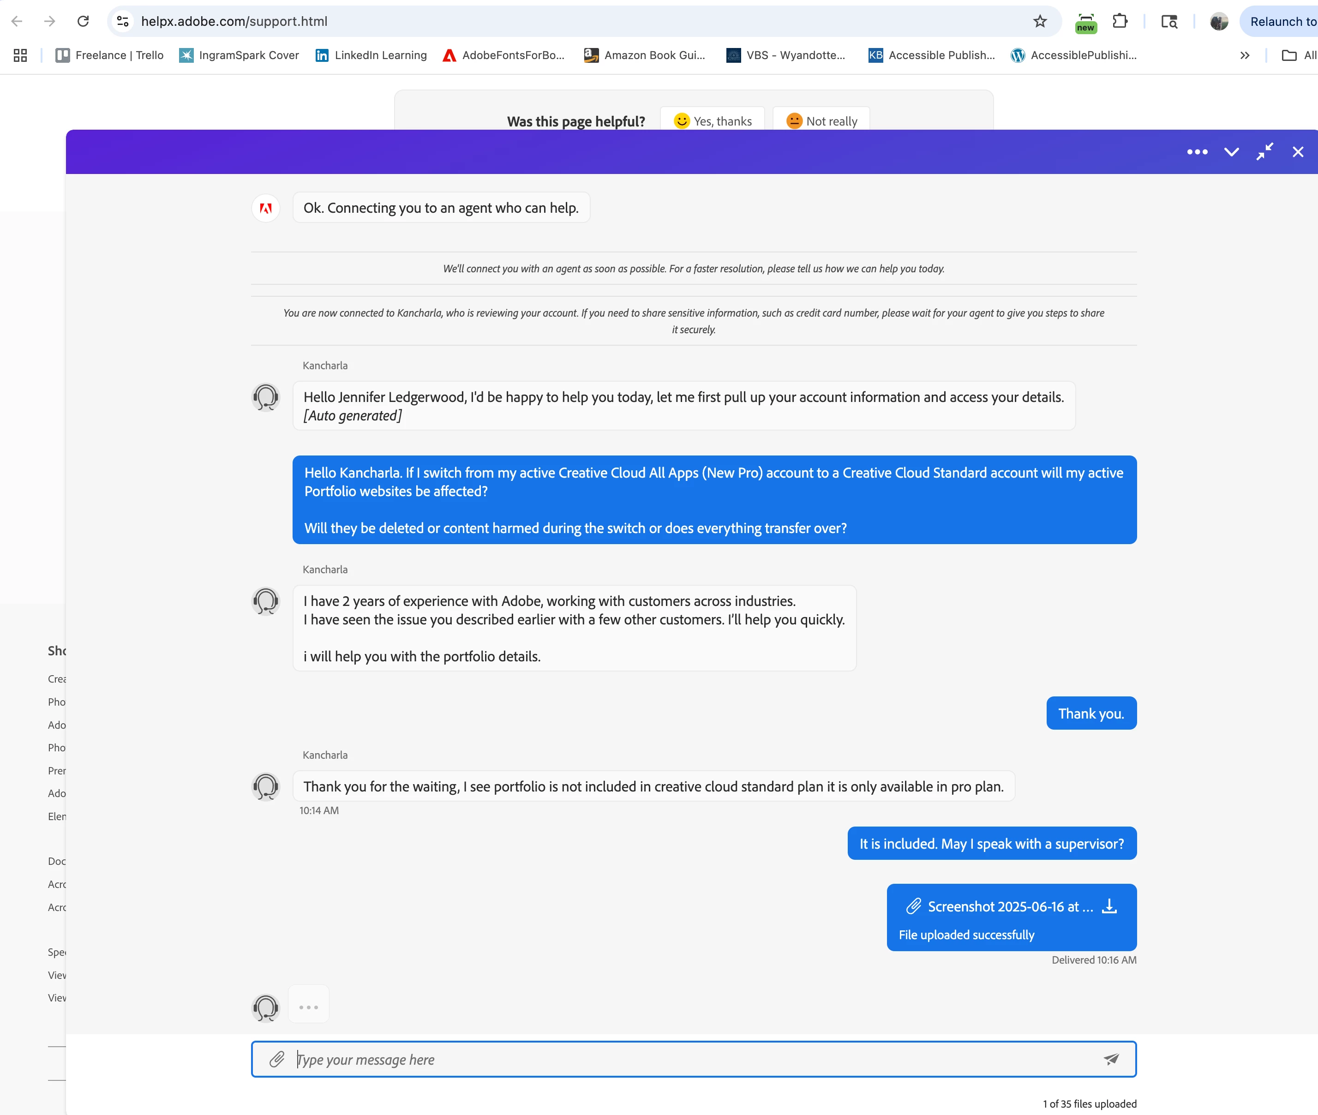The width and height of the screenshot is (1318, 1115).
Task: Bookmark this page with the star icon
Action: pyautogui.click(x=1040, y=22)
